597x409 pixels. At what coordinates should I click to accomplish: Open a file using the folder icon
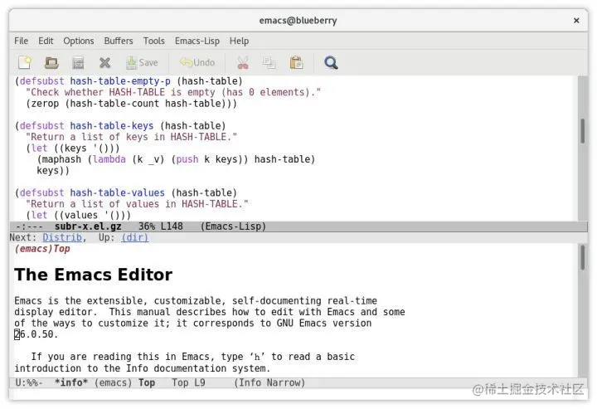(x=51, y=62)
